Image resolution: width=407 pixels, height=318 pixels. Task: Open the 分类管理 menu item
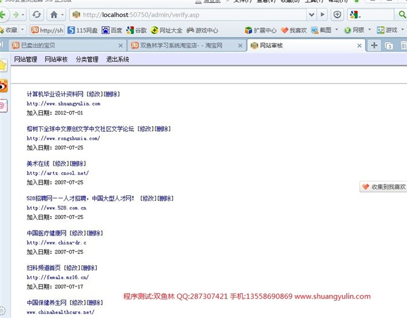coord(87,59)
